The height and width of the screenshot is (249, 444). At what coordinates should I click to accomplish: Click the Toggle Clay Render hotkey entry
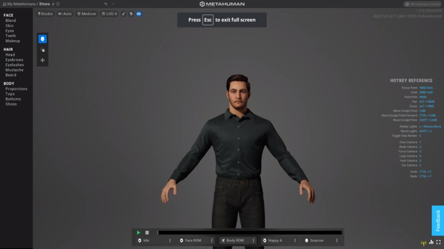point(407,136)
